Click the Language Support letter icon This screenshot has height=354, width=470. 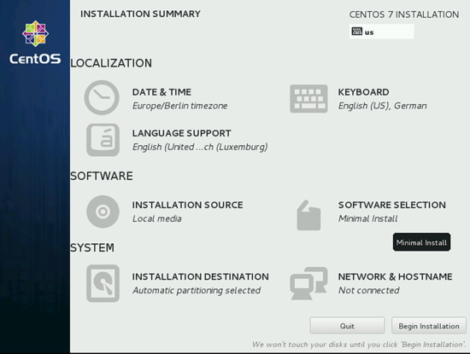pos(103,140)
